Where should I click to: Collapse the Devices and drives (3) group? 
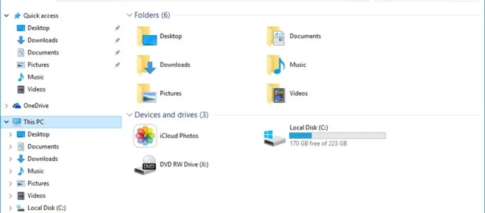(129, 115)
